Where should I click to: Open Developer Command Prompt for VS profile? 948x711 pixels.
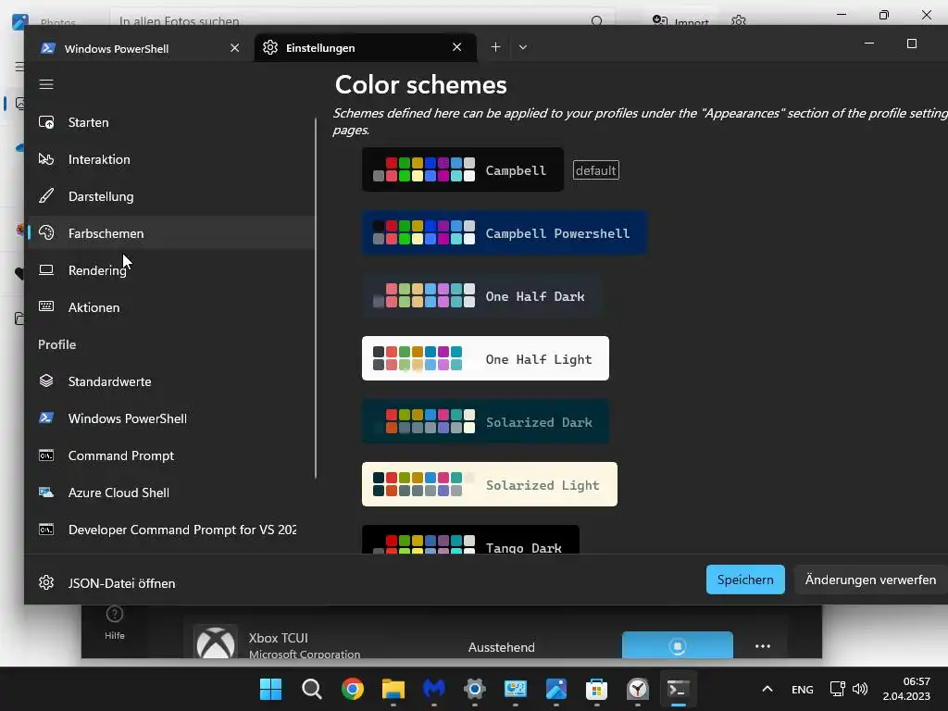[171, 529]
